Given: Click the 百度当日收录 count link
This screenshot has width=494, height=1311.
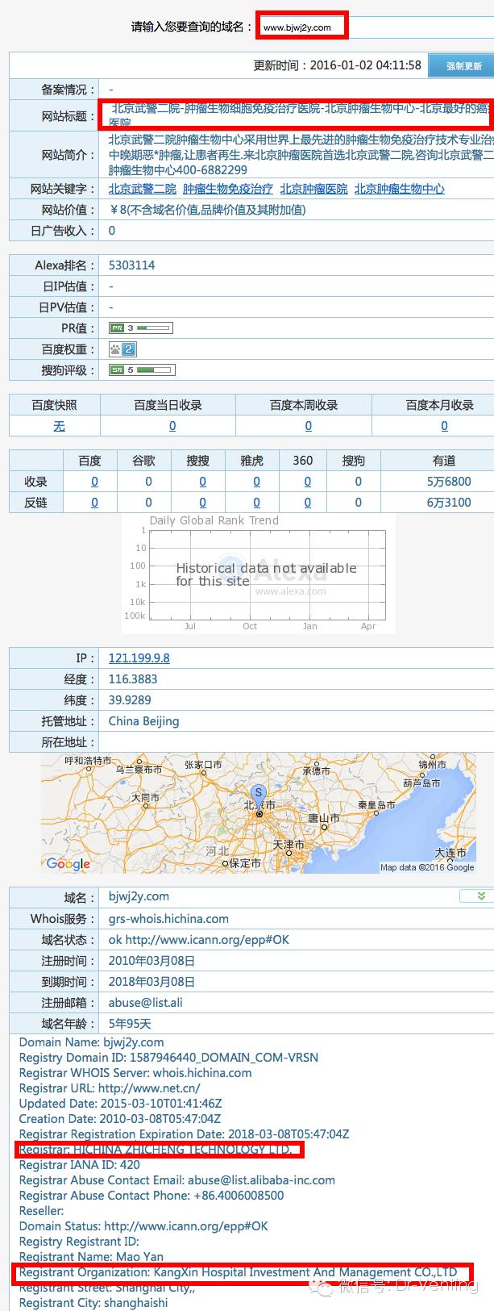Looking at the screenshot, I should pos(172,426).
